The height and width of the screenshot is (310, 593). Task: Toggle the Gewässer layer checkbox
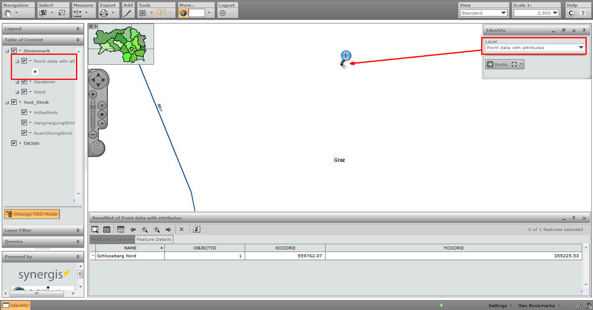pos(24,82)
